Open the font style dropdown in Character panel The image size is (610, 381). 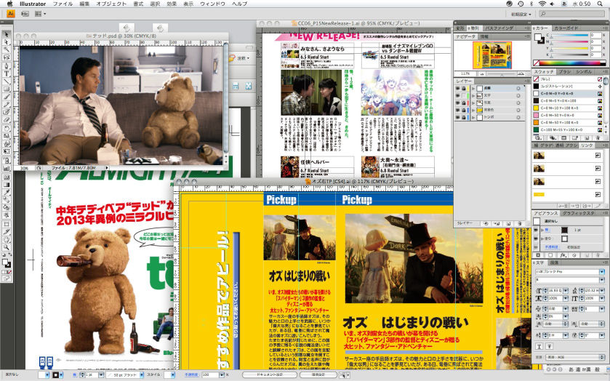pos(602,280)
